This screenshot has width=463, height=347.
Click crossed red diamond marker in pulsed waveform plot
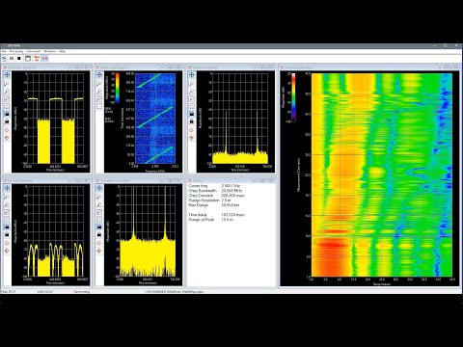[7, 138]
